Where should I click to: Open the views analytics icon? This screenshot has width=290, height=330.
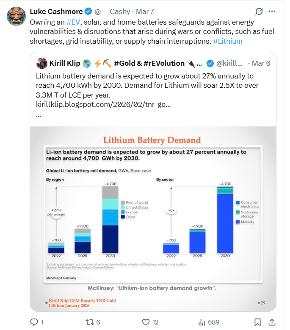[x=202, y=322]
